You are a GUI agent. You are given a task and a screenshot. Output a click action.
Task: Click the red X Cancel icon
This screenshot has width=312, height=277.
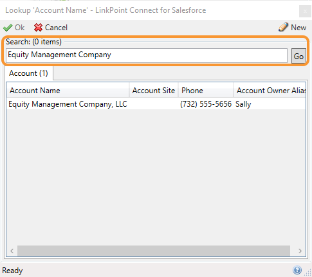(x=38, y=28)
